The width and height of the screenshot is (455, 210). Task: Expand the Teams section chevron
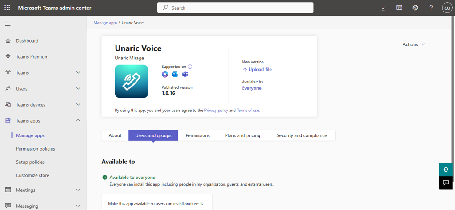click(78, 72)
